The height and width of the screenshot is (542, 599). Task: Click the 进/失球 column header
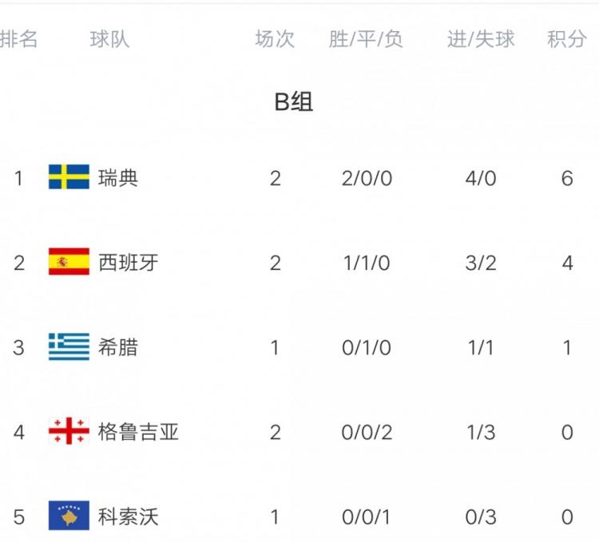point(481,39)
